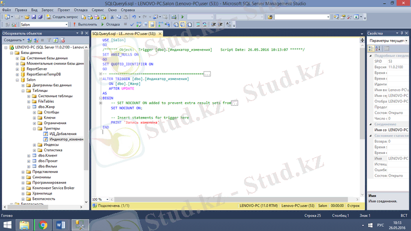Image resolution: width=411 pixels, height=231 pixels.
Task: Click the Decrease indent toolbar icon
Action: [x=214, y=25]
